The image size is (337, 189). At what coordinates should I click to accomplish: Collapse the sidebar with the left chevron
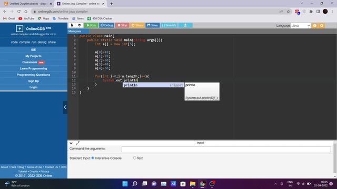tap(65, 107)
